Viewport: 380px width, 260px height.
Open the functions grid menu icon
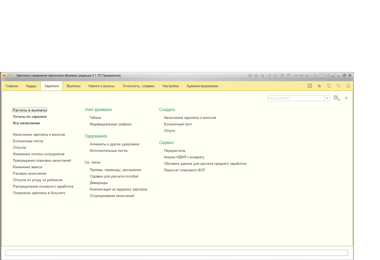310,86
